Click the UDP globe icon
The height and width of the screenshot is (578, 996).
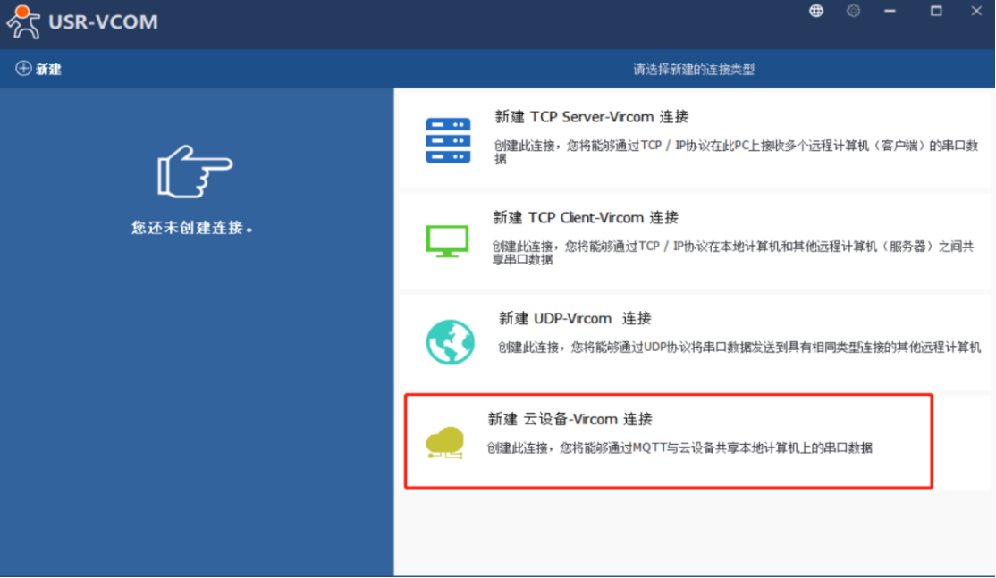[448, 341]
